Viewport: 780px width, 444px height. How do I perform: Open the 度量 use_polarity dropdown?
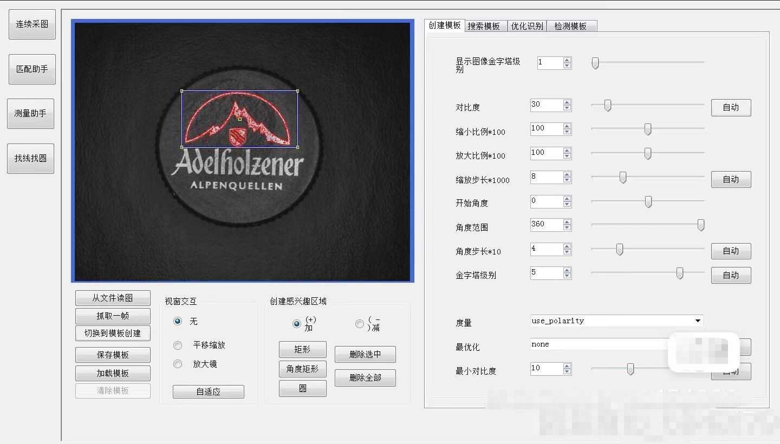point(616,321)
